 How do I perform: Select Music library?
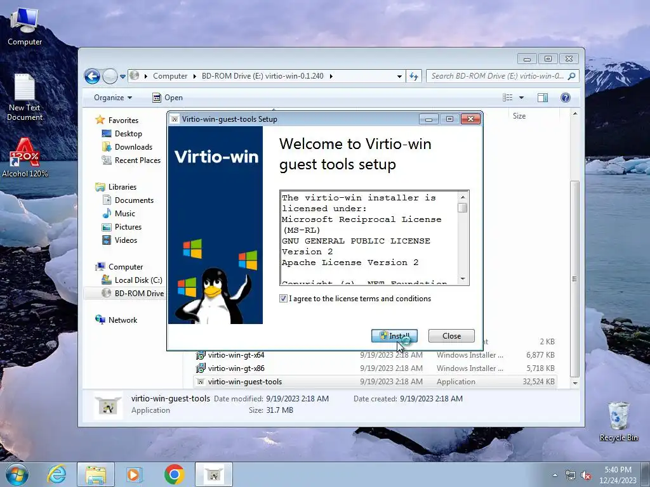click(x=125, y=214)
